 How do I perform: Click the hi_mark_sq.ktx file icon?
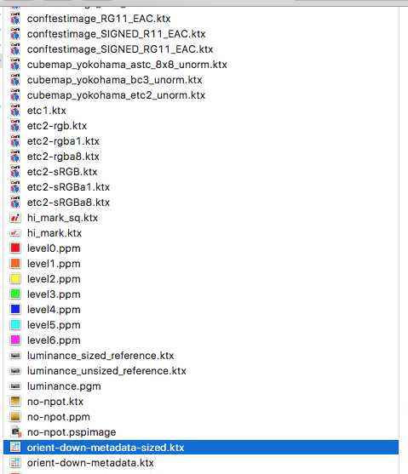coord(15,218)
